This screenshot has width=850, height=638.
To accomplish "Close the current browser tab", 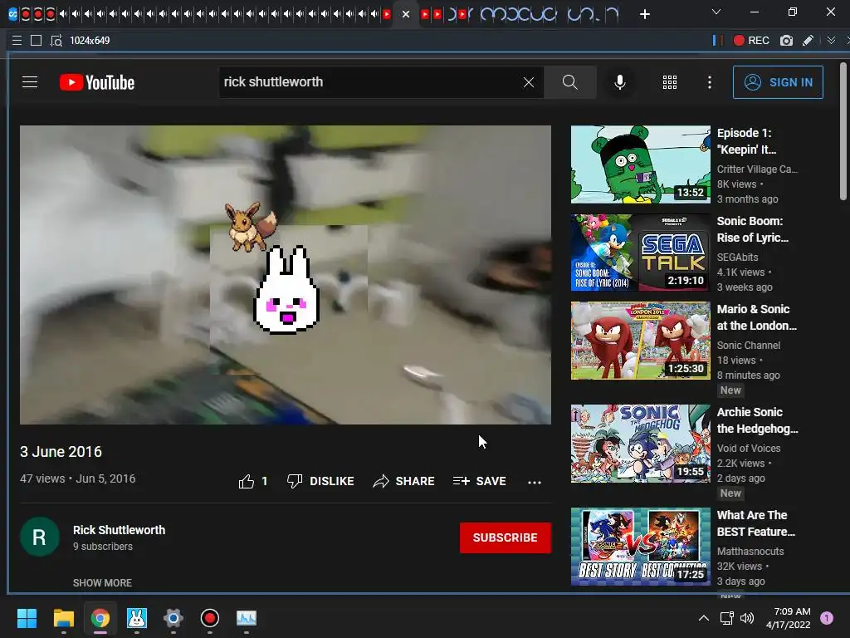I will click(405, 15).
